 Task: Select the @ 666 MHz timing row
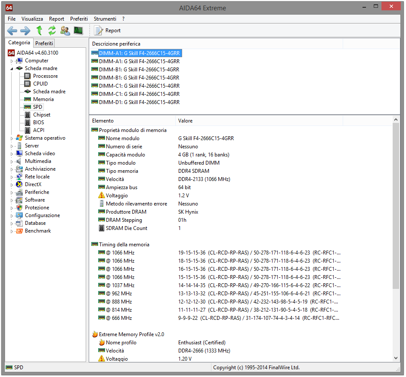click(220, 318)
